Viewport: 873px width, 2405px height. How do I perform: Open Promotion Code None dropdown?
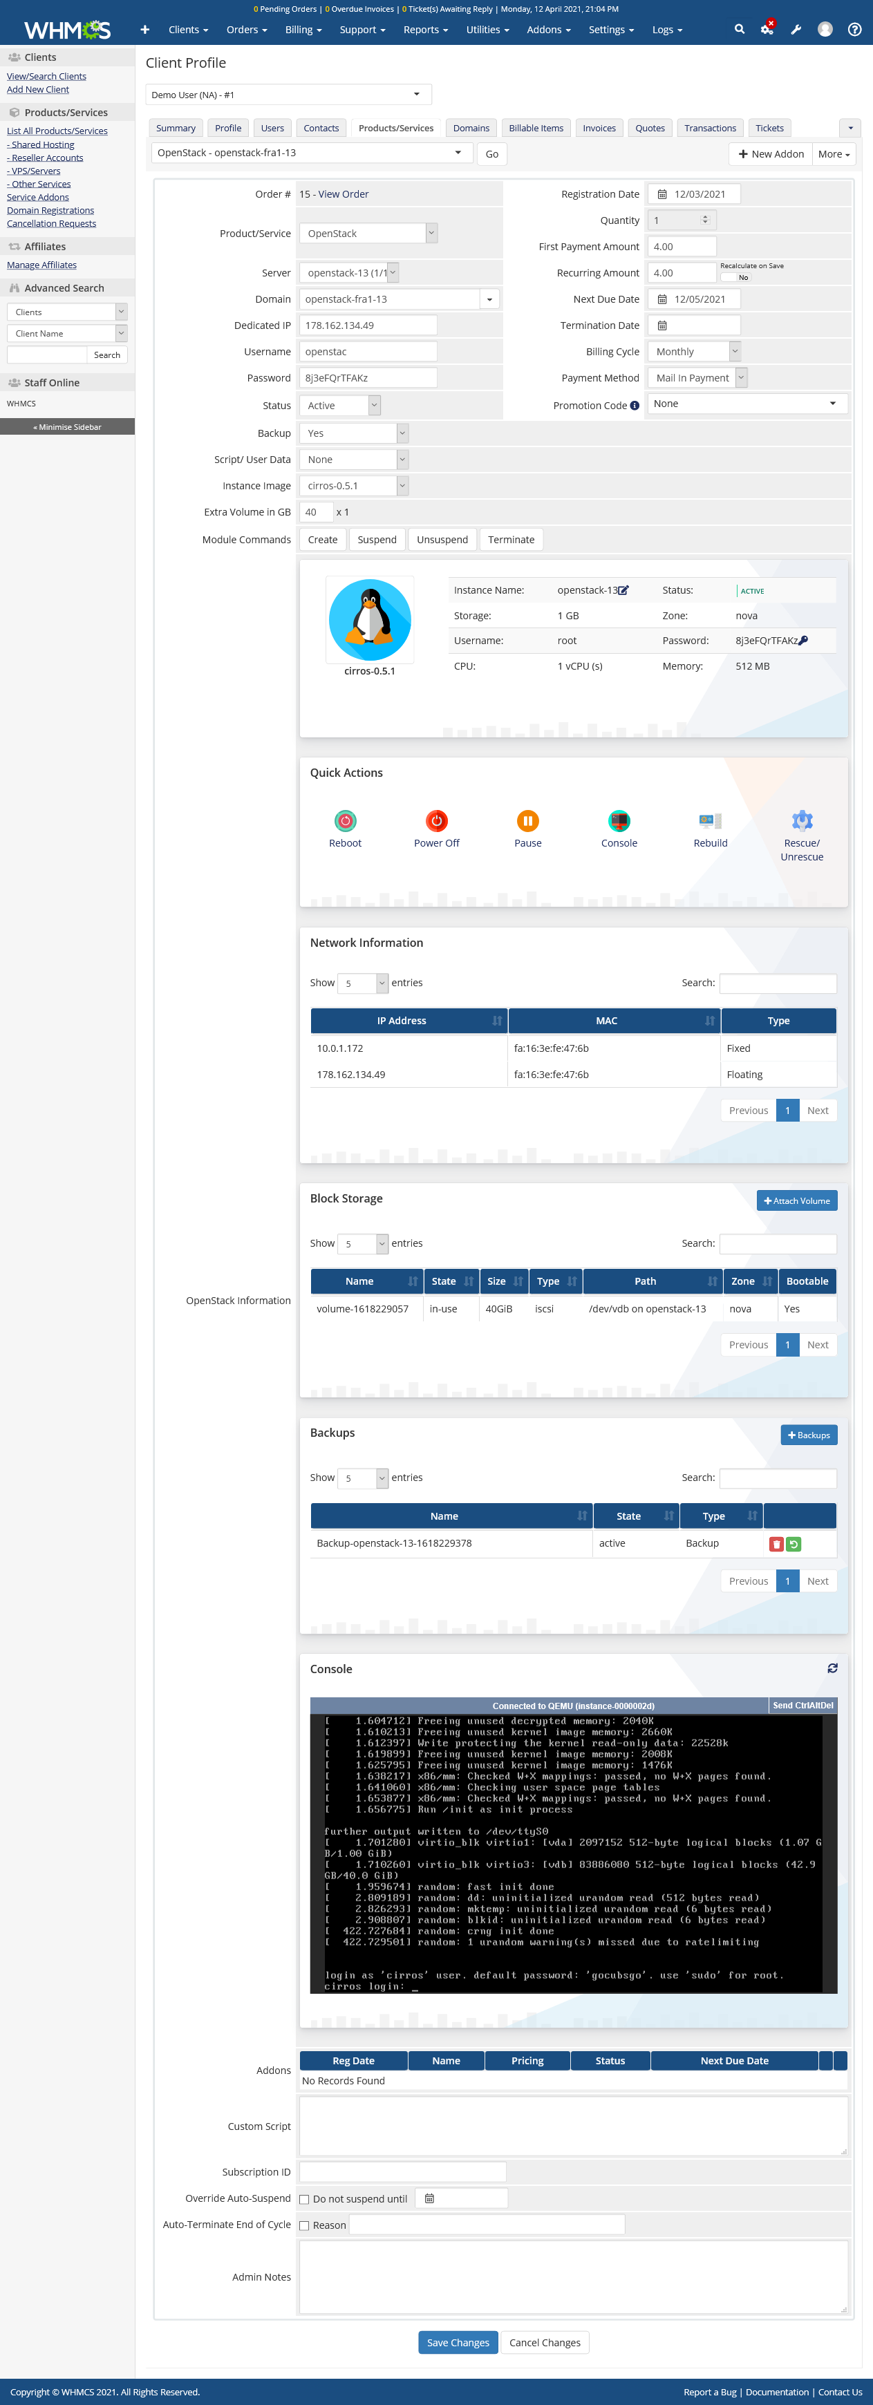click(747, 404)
